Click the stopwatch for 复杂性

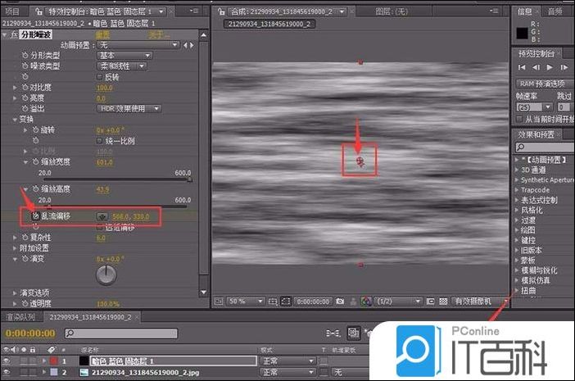point(25,238)
